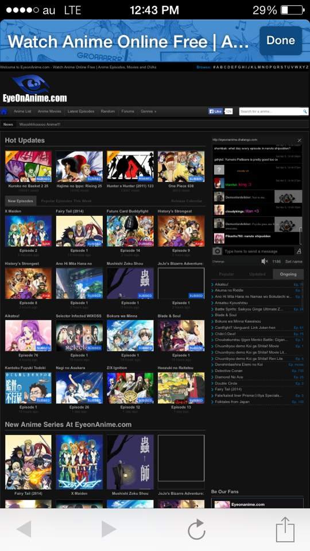The width and height of the screenshot is (310, 551).
Task: Open Nagi no Asukara Episode 26 thumbnail
Action: (x=79, y=388)
